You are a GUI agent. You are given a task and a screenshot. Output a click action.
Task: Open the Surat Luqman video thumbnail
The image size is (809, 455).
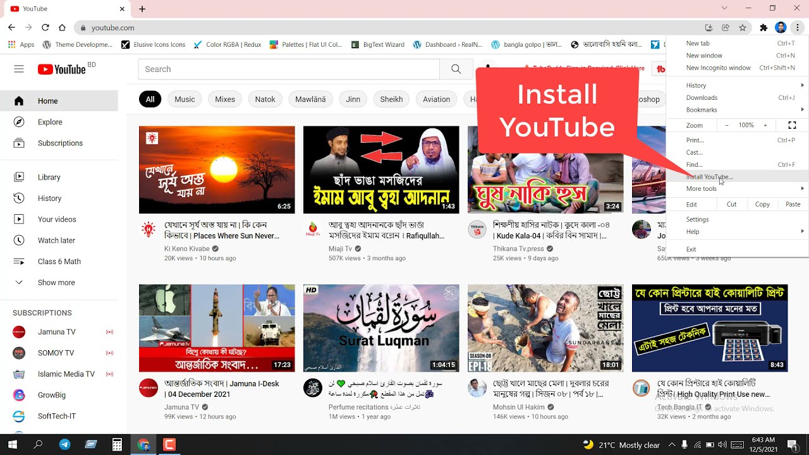[381, 328]
